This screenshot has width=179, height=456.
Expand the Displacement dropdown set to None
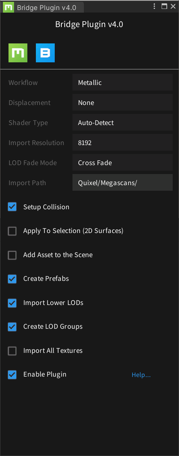122,102
